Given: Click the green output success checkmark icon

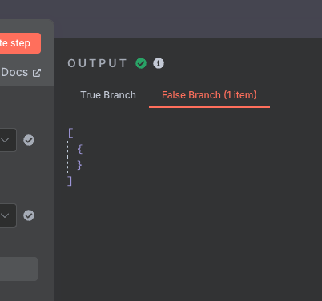Looking at the screenshot, I should [141, 63].
